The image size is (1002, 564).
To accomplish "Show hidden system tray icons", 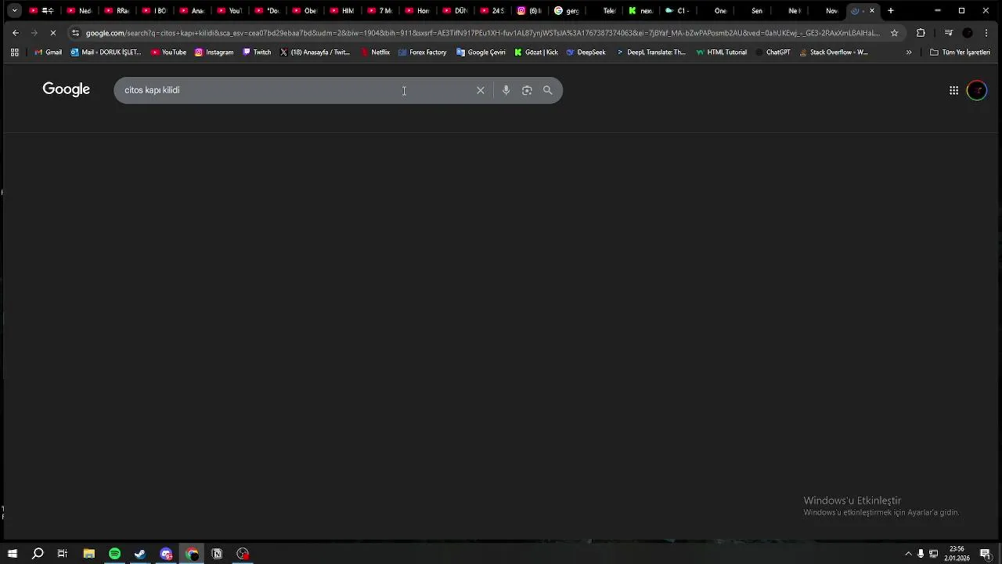I will (x=908, y=554).
